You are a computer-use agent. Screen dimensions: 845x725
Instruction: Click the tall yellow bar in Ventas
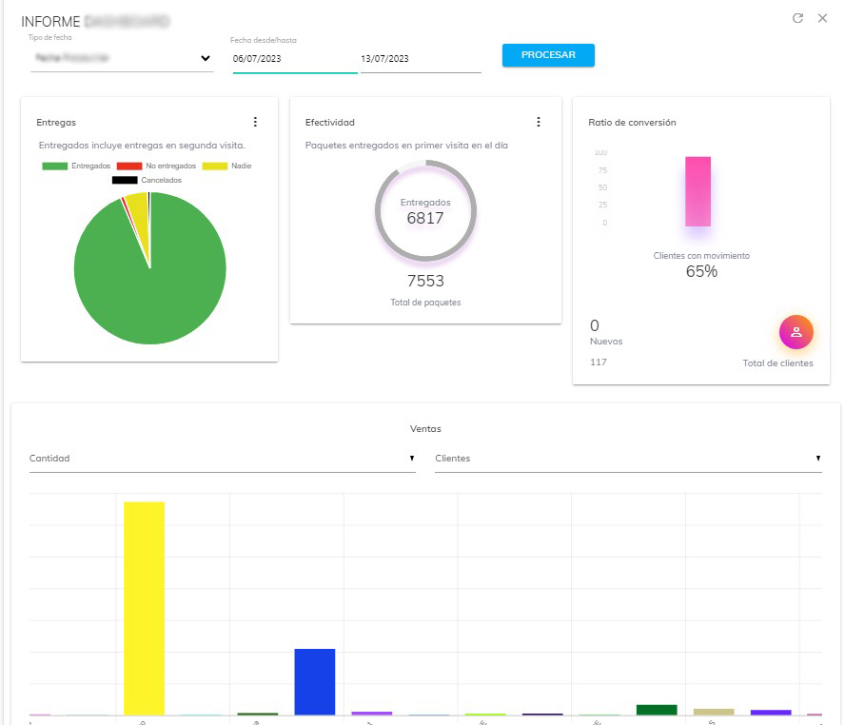click(x=144, y=609)
